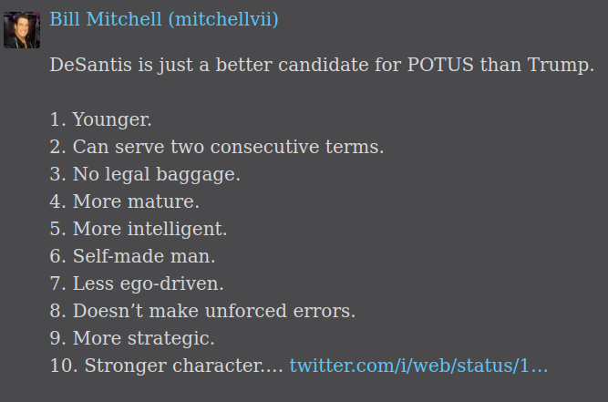The width and height of the screenshot is (608, 402).
Task: Click the "Stronger character" text
Action: tap(183, 366)
